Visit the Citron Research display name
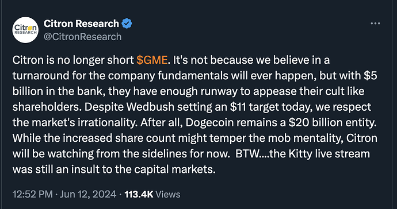The width and height of the screenshot is (397, 209). 81,24
